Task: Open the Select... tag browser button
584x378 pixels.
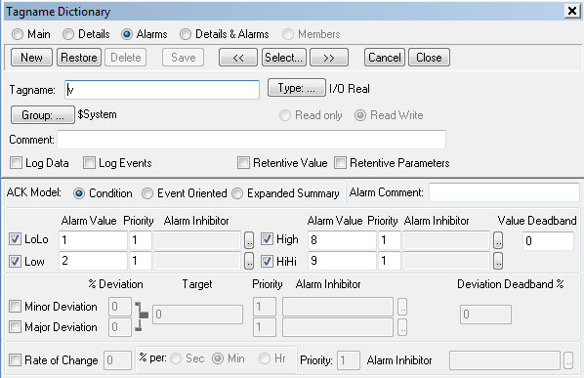Action: (284, 58)
